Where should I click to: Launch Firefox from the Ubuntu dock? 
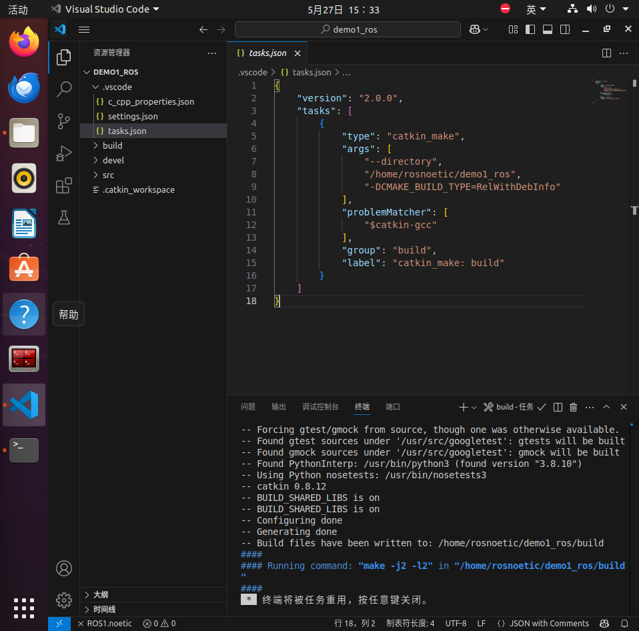point(24,42)
